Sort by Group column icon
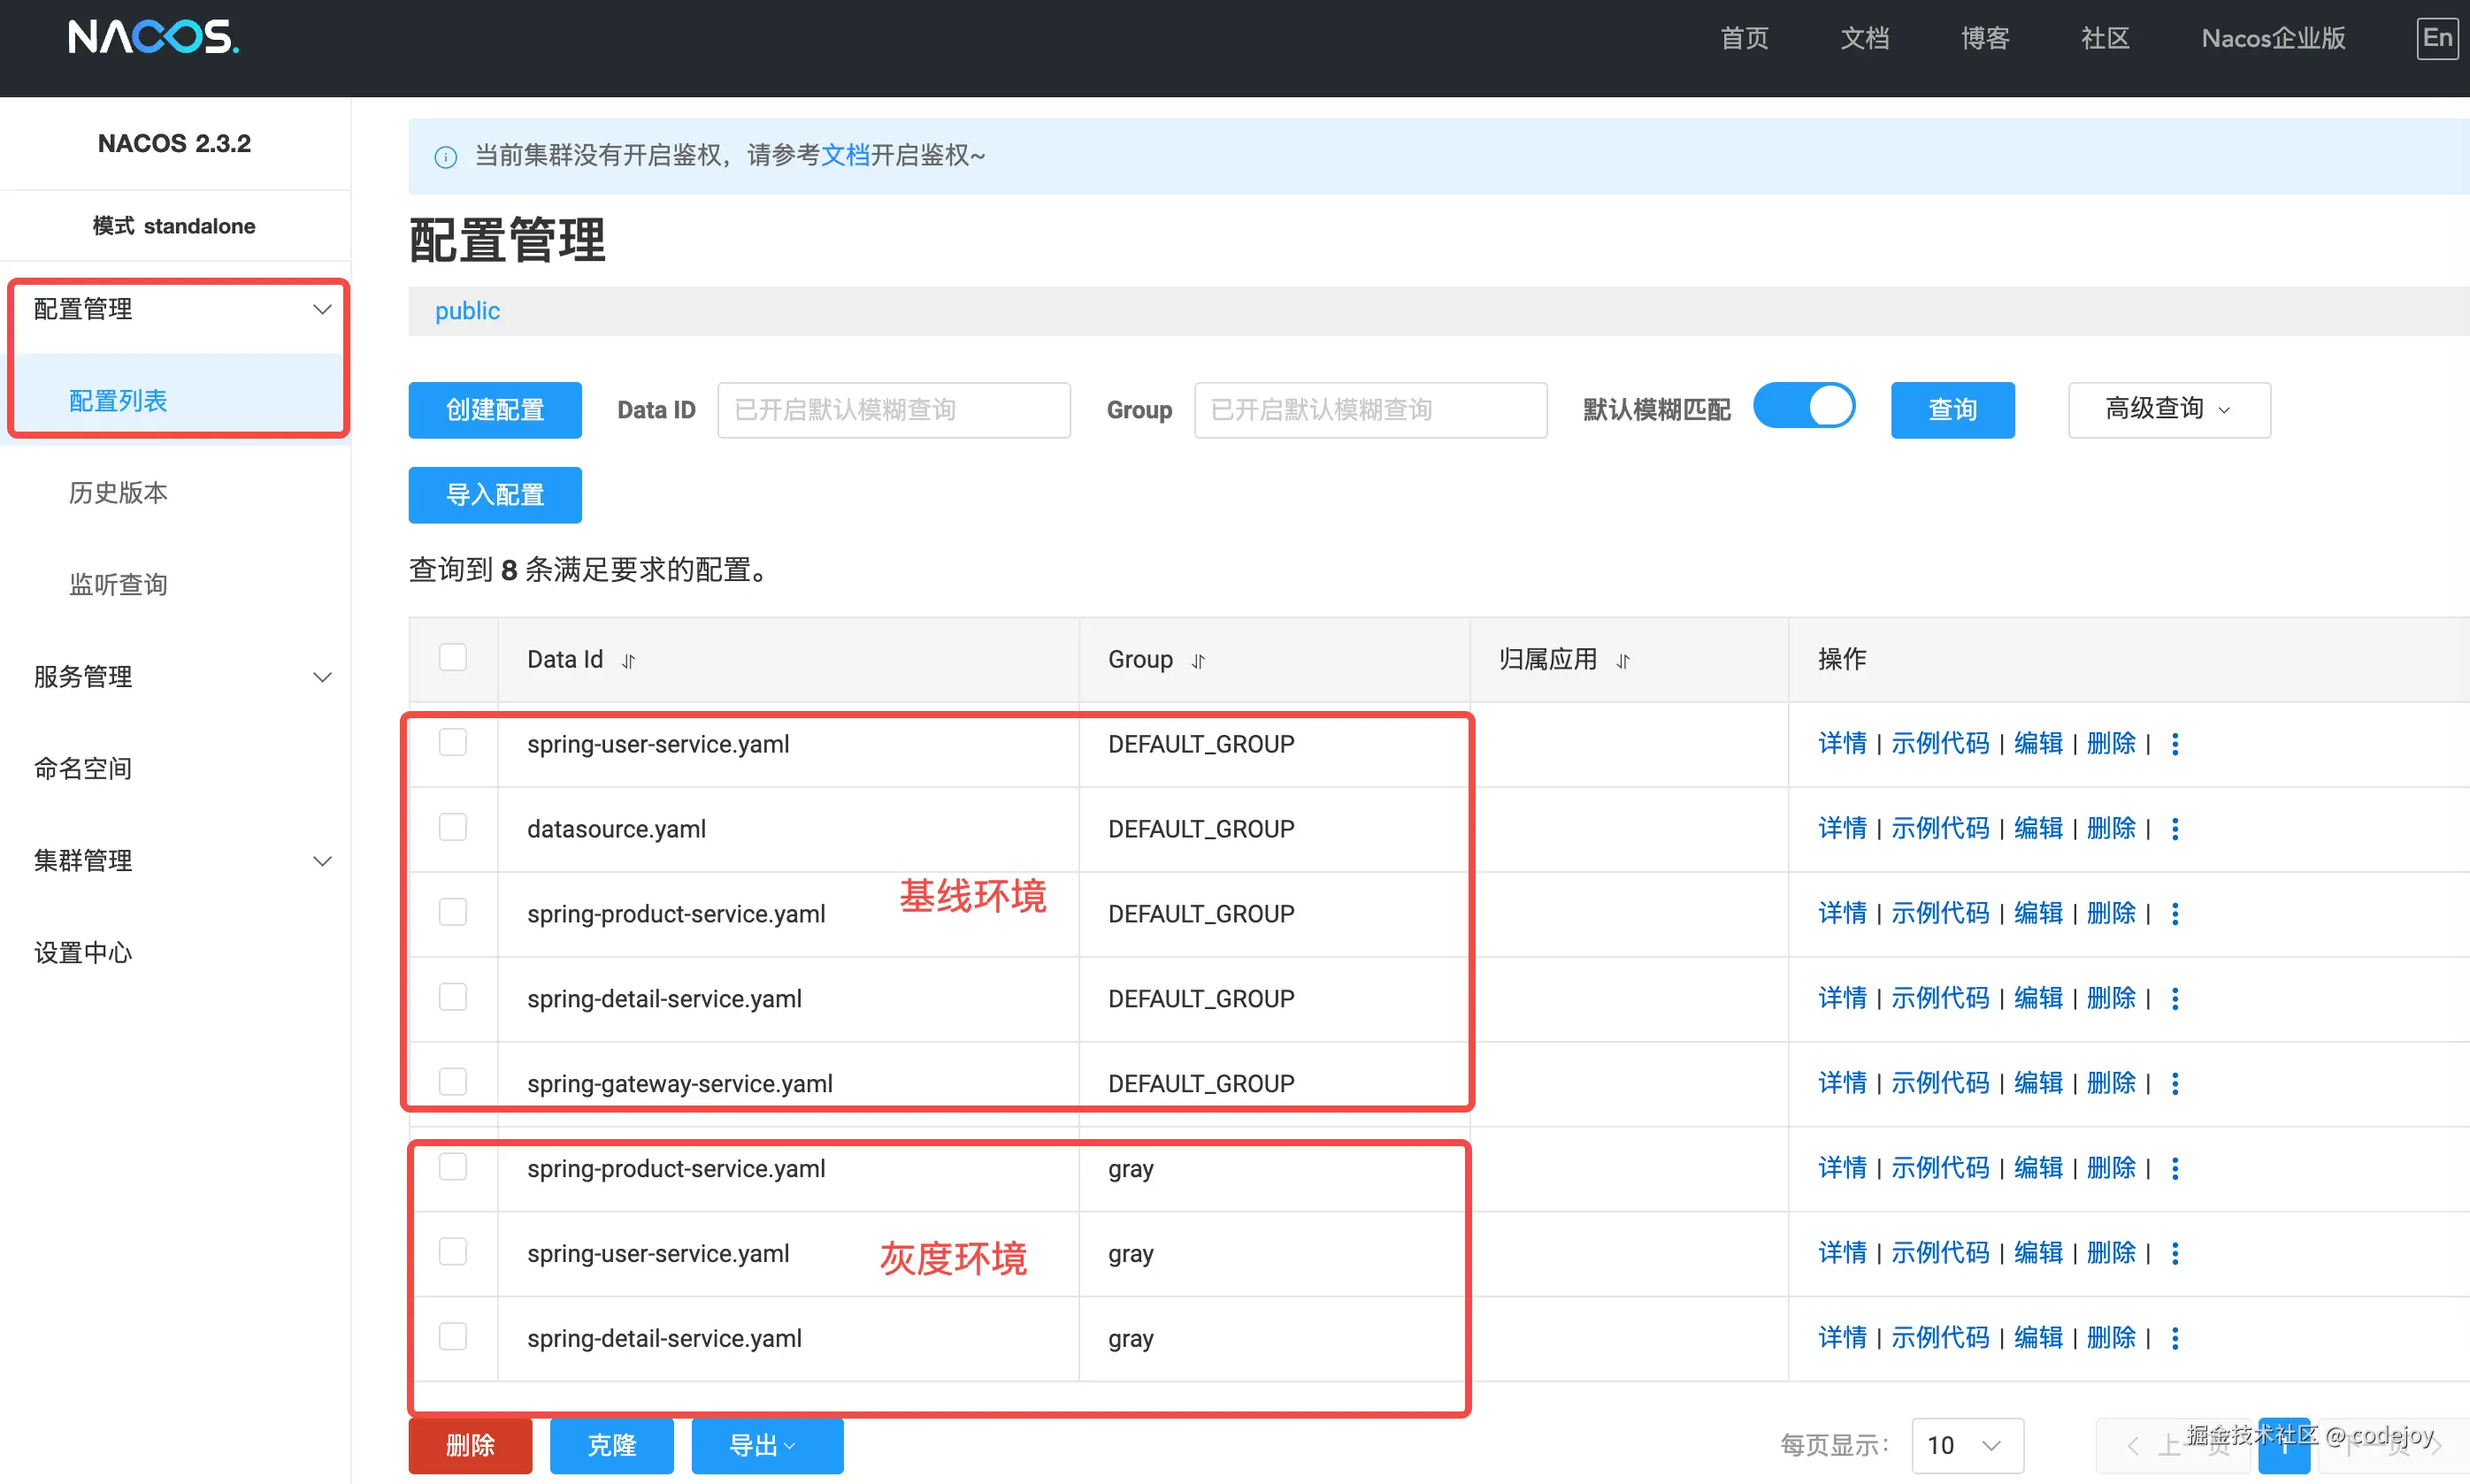The width and height of the screenshot is (2470, 1484). pos(1198,661)
